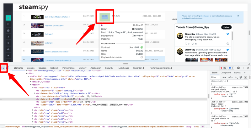Collapse the trendinggames table node
Screen dimensions: 251x128
click(x=29, y=76)
